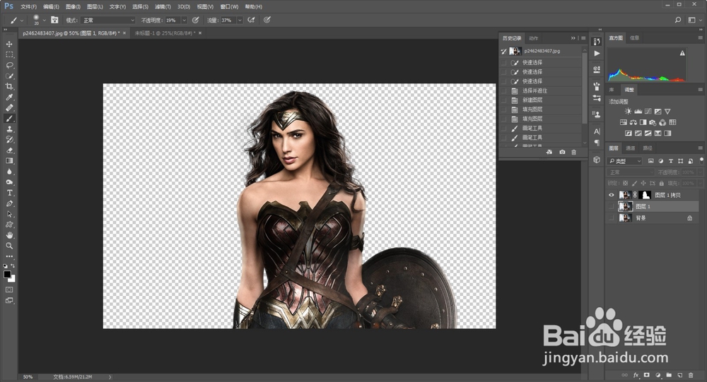Select the Eraser tool
The image size is (707, 382).
(9, 150)
